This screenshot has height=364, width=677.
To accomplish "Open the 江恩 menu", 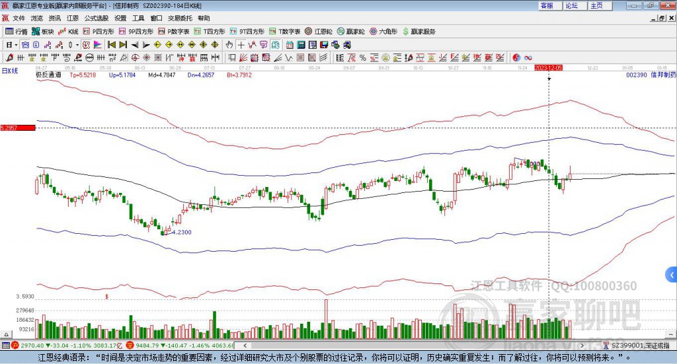I will click(73, 18).
